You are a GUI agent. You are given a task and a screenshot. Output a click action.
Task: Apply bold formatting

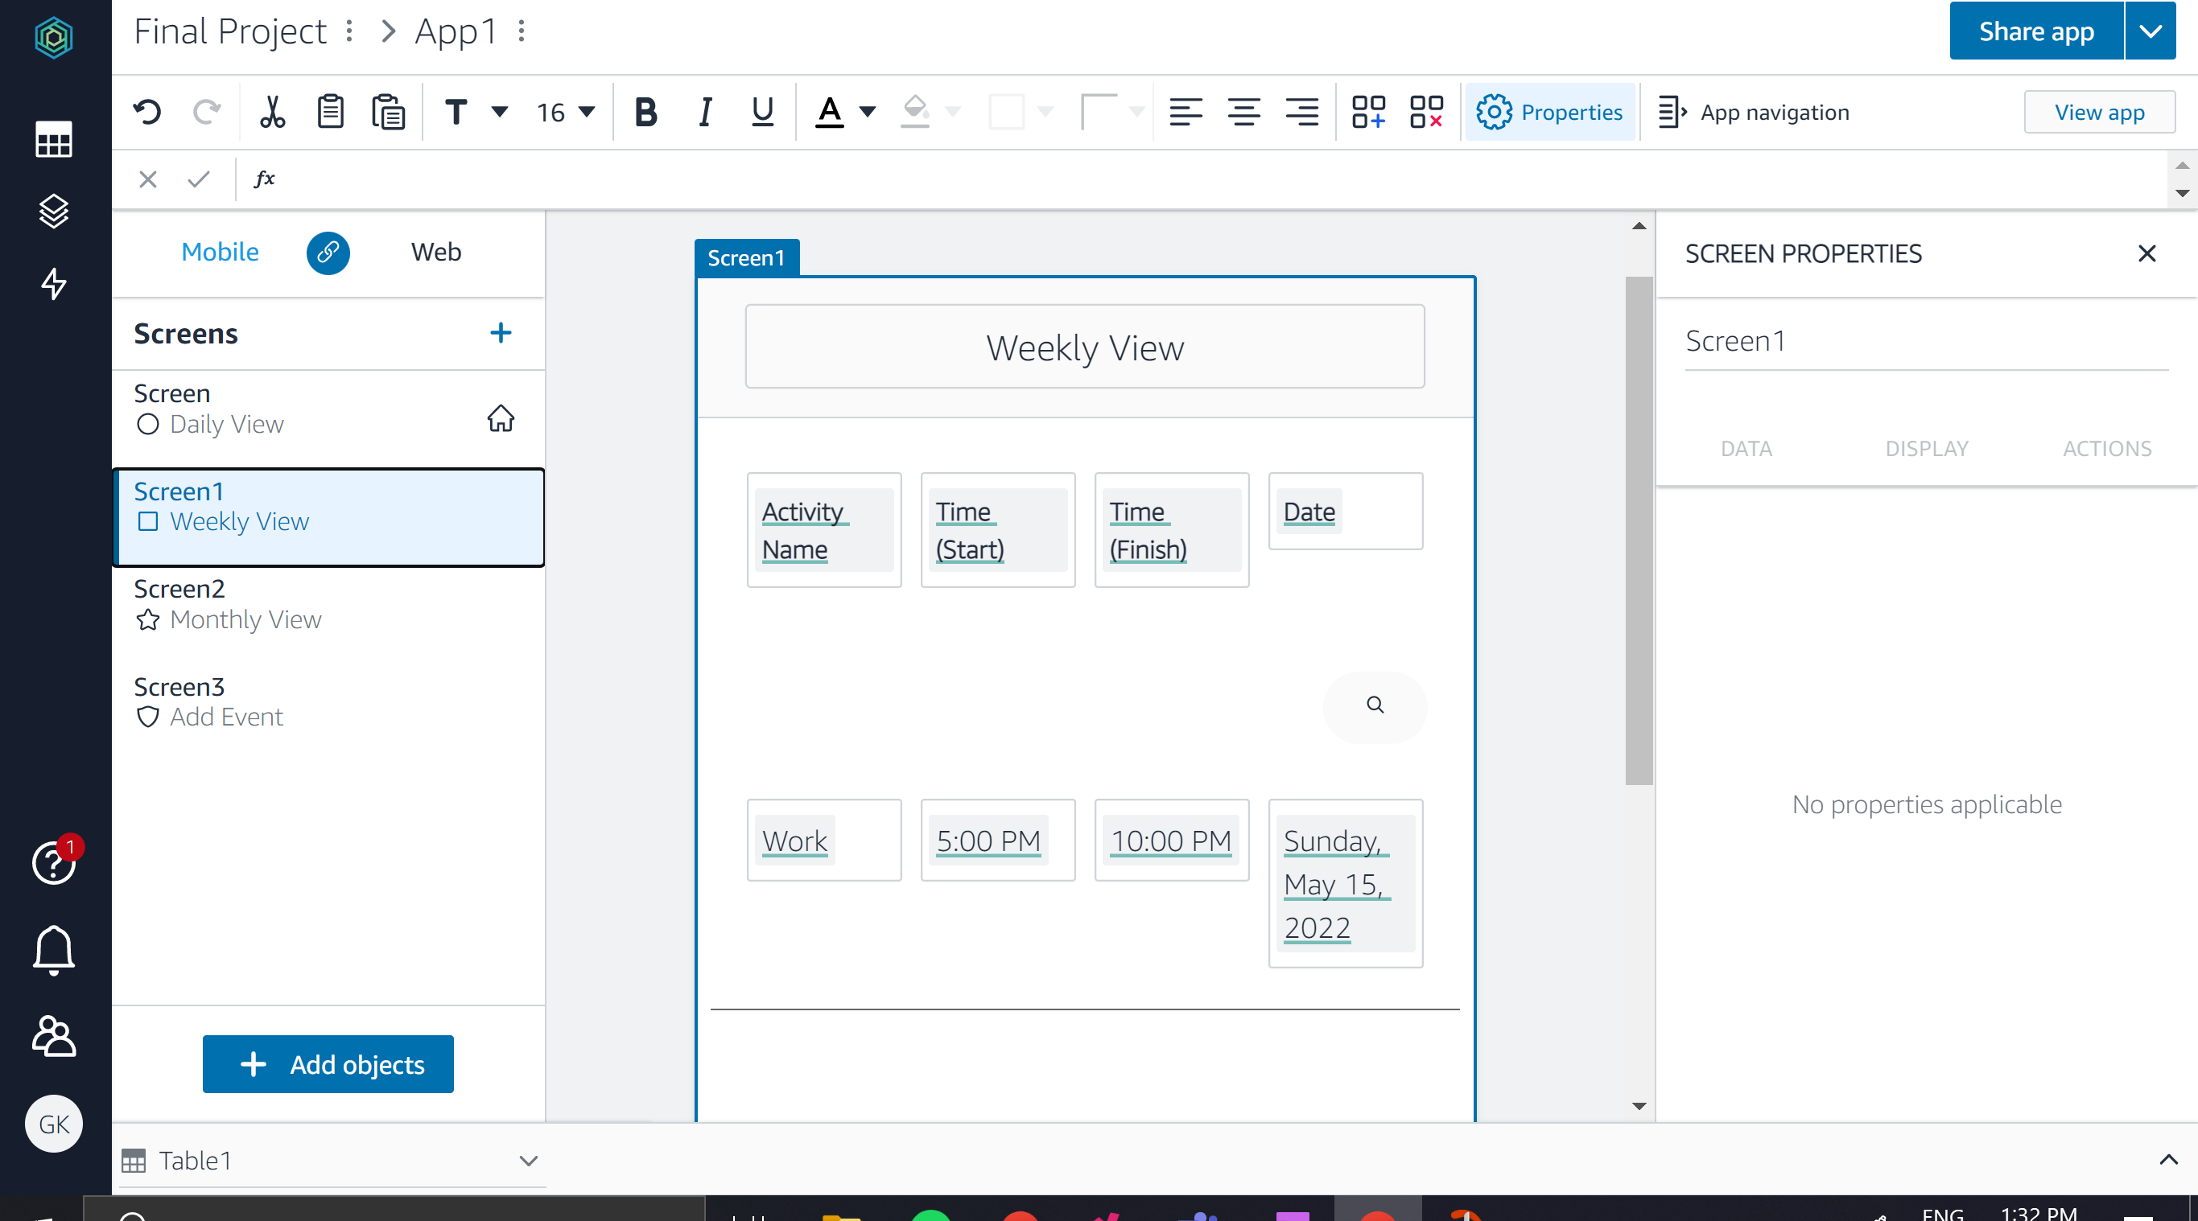click(646, 112)
